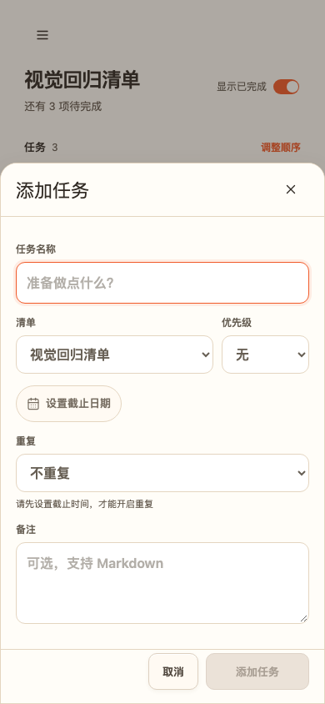Click the 添加任务 submit button

click(x=257, y=671)
